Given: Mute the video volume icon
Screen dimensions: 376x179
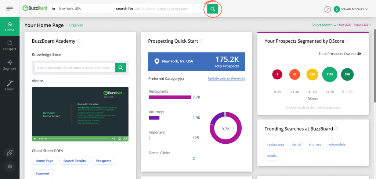Looking at the screenshot, I should (x=114, y=139).
